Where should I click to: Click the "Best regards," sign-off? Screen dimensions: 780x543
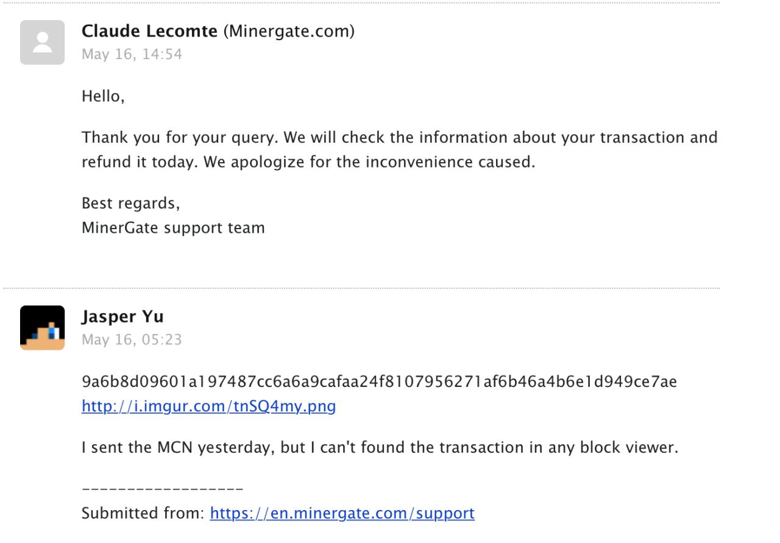131,204
